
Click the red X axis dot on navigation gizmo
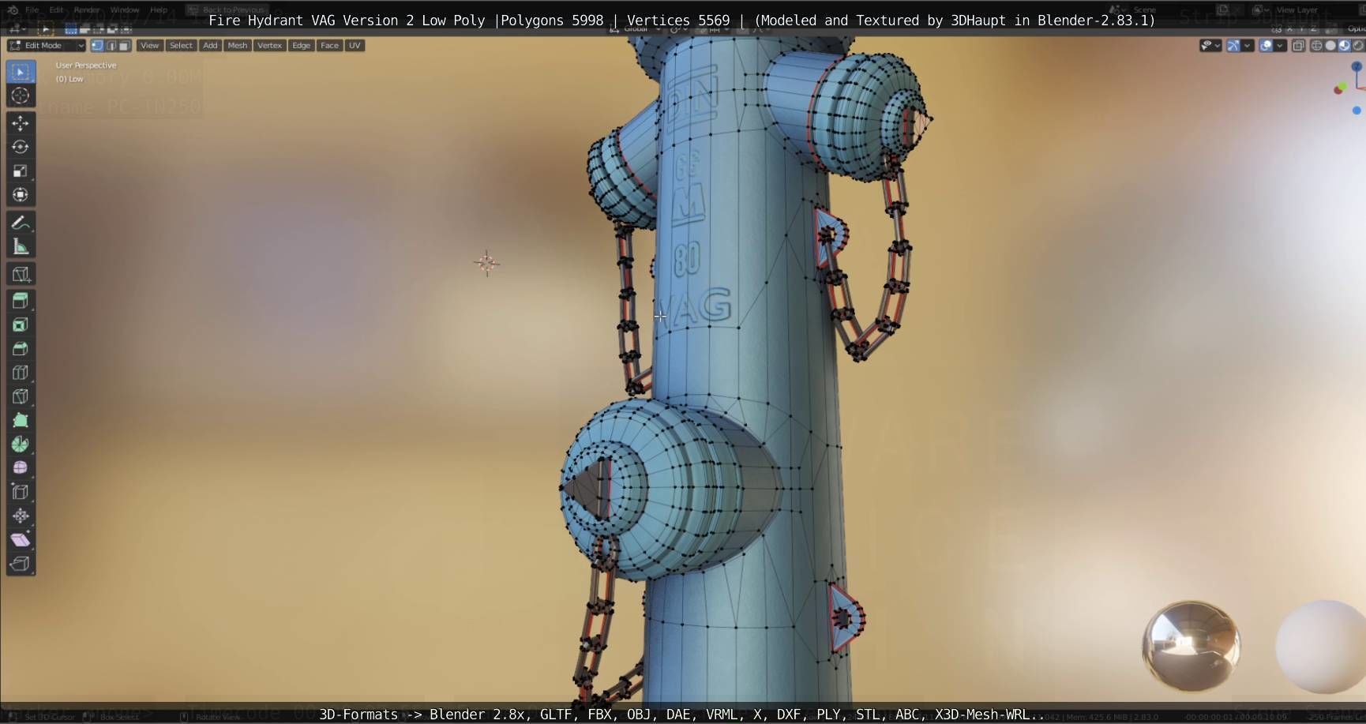click(x=1338, y=90)
